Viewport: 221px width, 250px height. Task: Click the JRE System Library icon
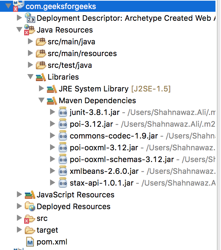click(x=52, y=89)
